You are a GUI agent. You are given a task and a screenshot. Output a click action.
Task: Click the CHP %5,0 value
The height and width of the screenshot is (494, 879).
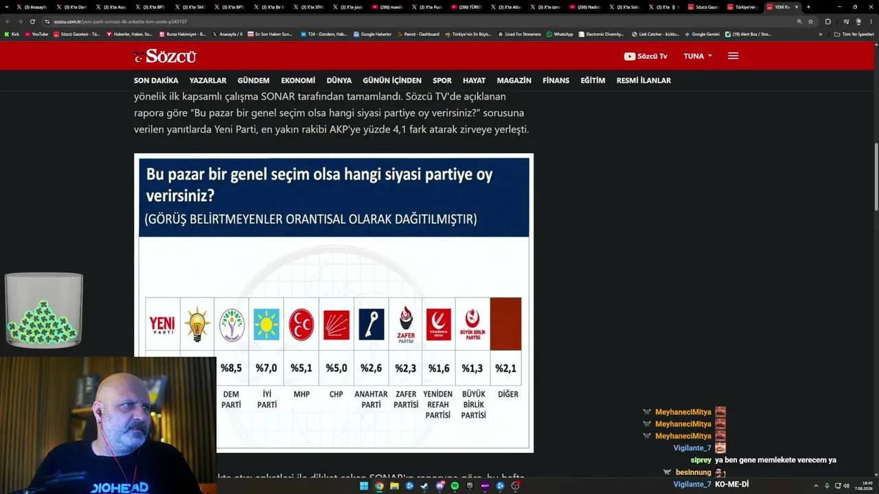coord(336,368)
